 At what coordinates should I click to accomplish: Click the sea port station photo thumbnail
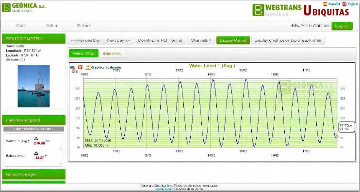34,86
